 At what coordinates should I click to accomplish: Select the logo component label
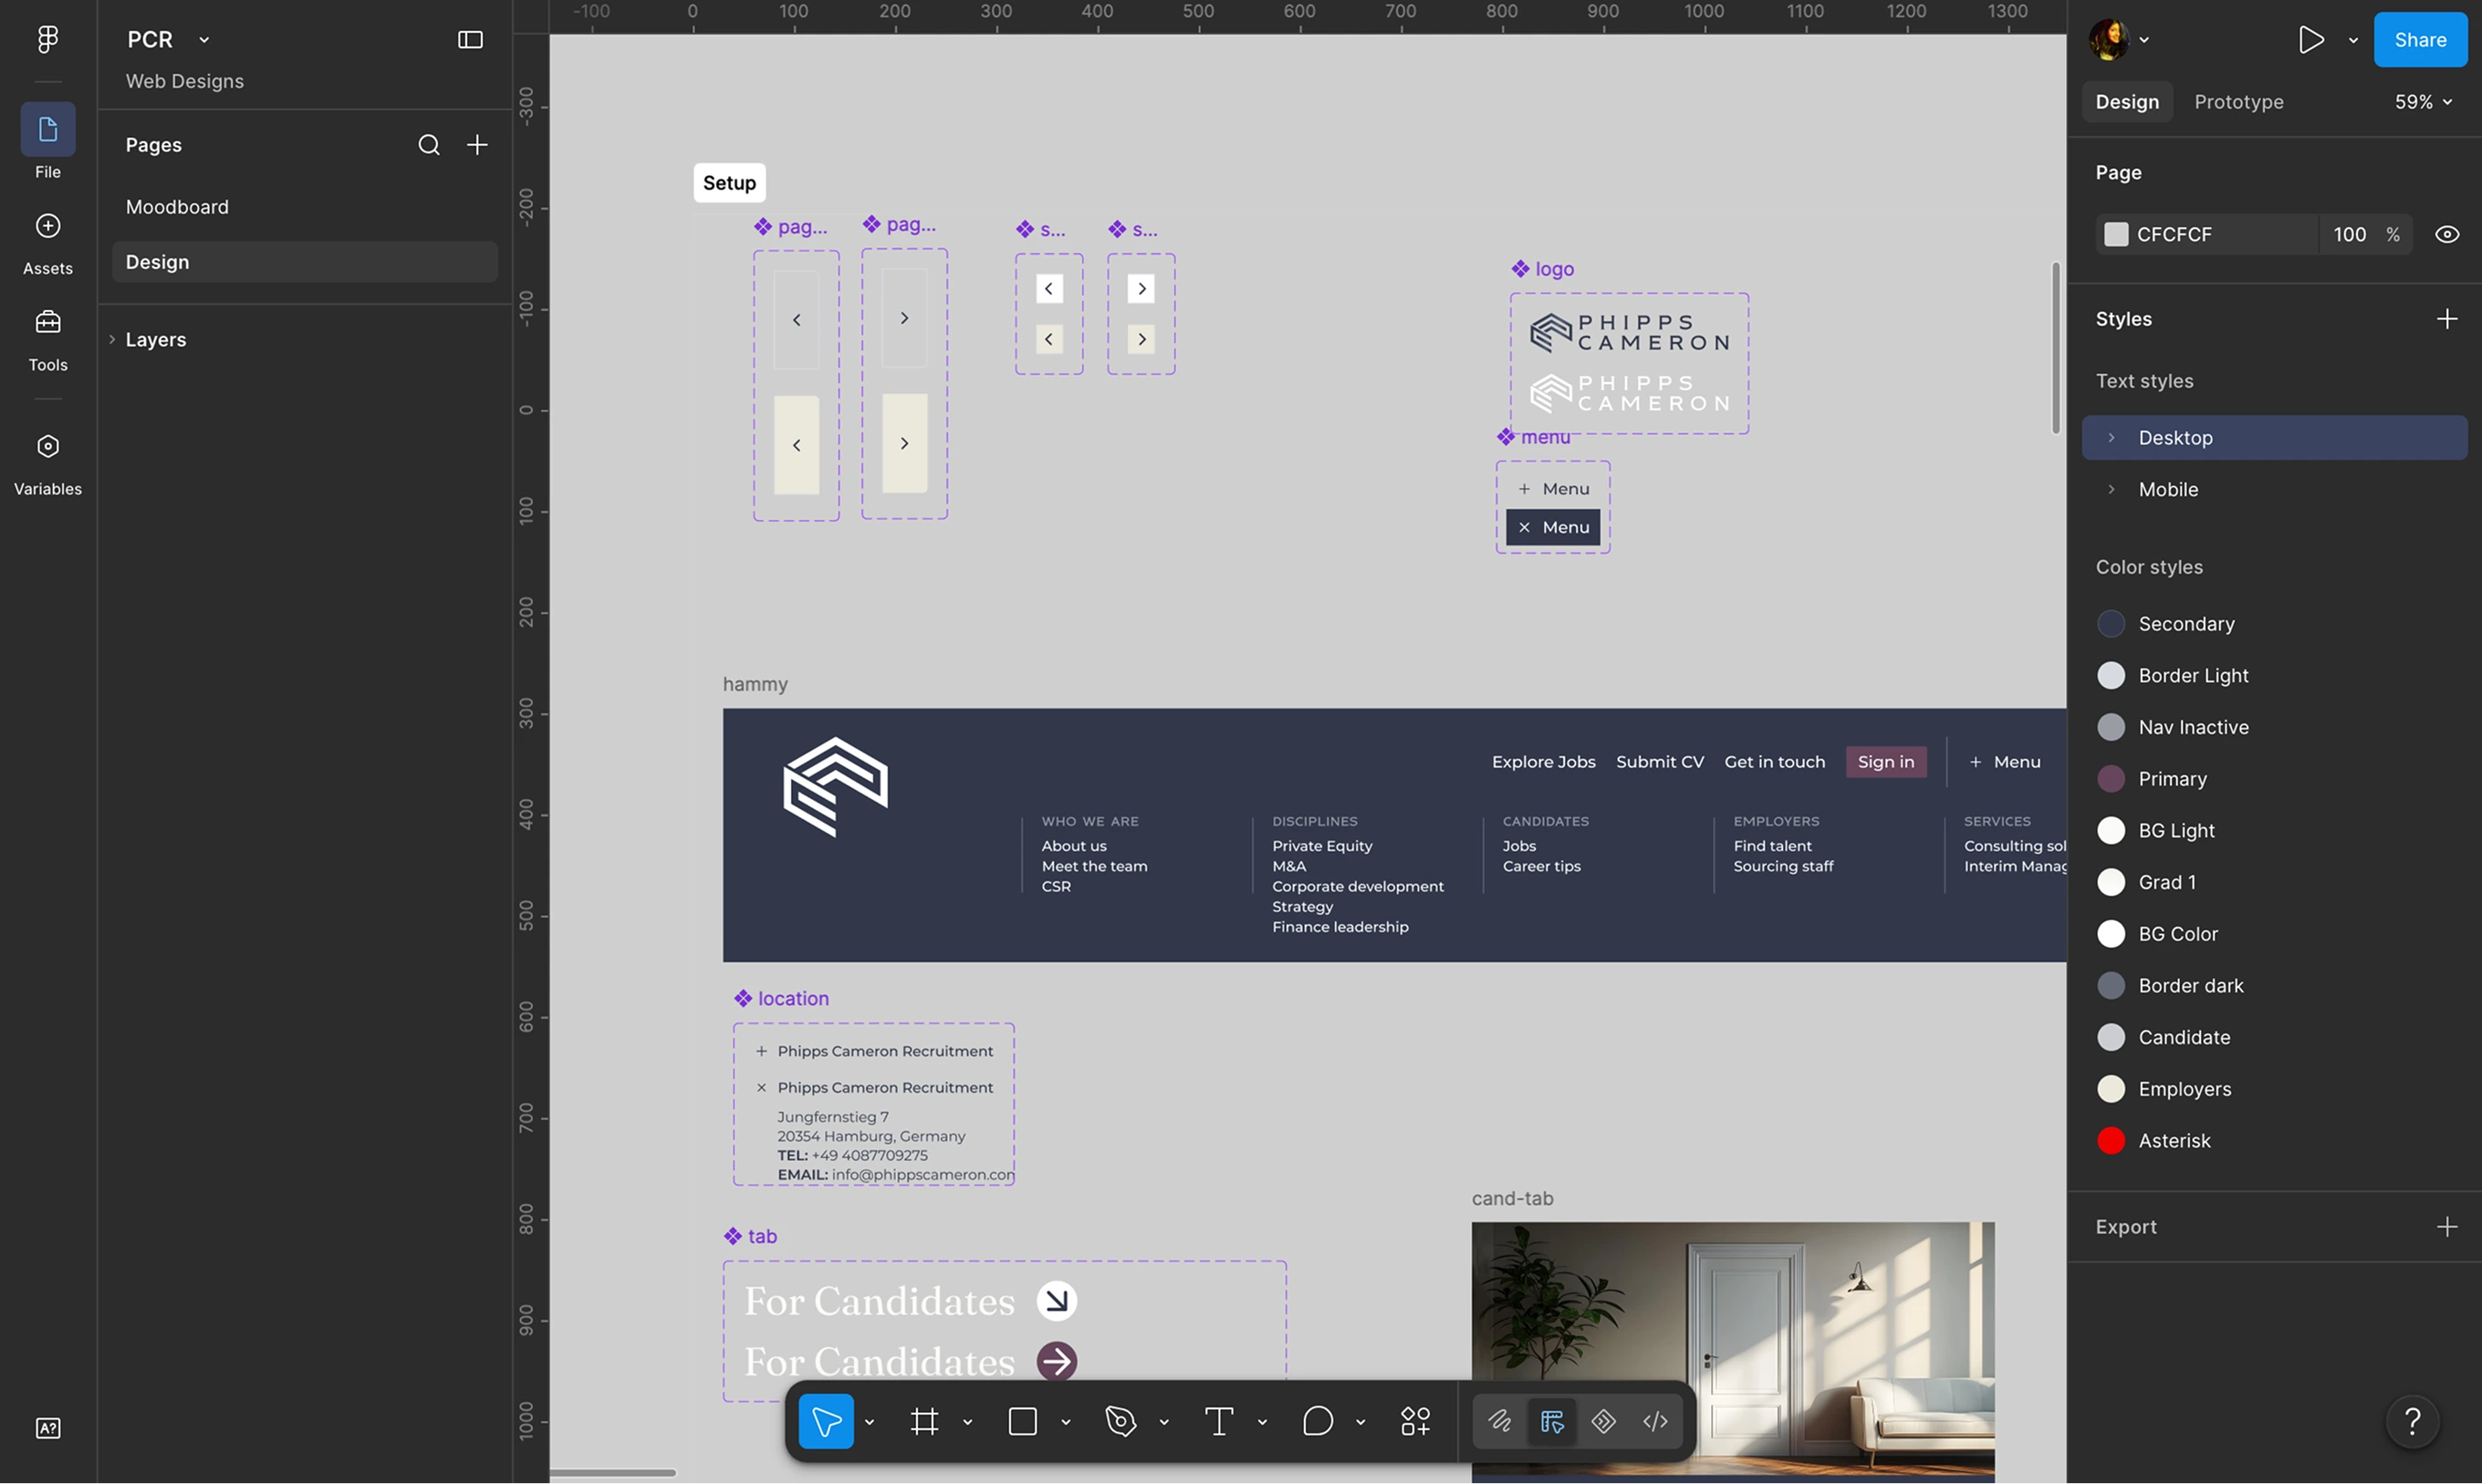tap(1541, 269)
